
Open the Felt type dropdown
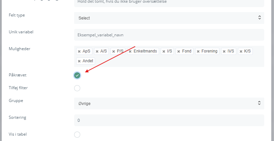coord(169,18)
